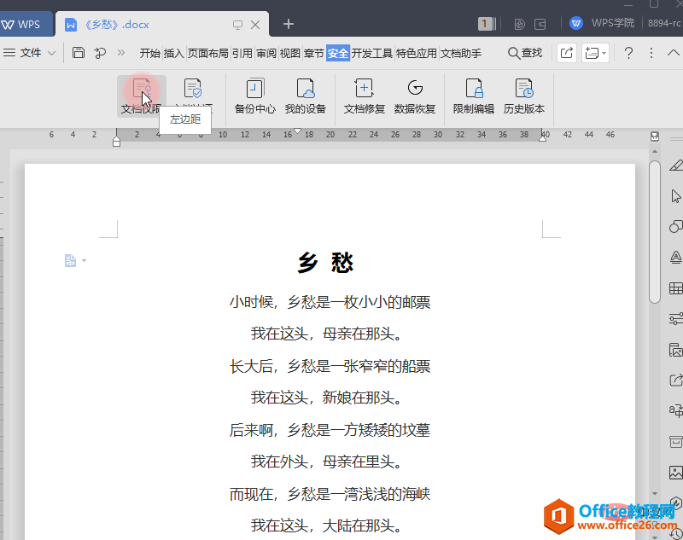This screenshot has height=540, width=683.
Task: Click the line 长大后，乡愁是一张窄窄的船票
Action: click(330, 366)
